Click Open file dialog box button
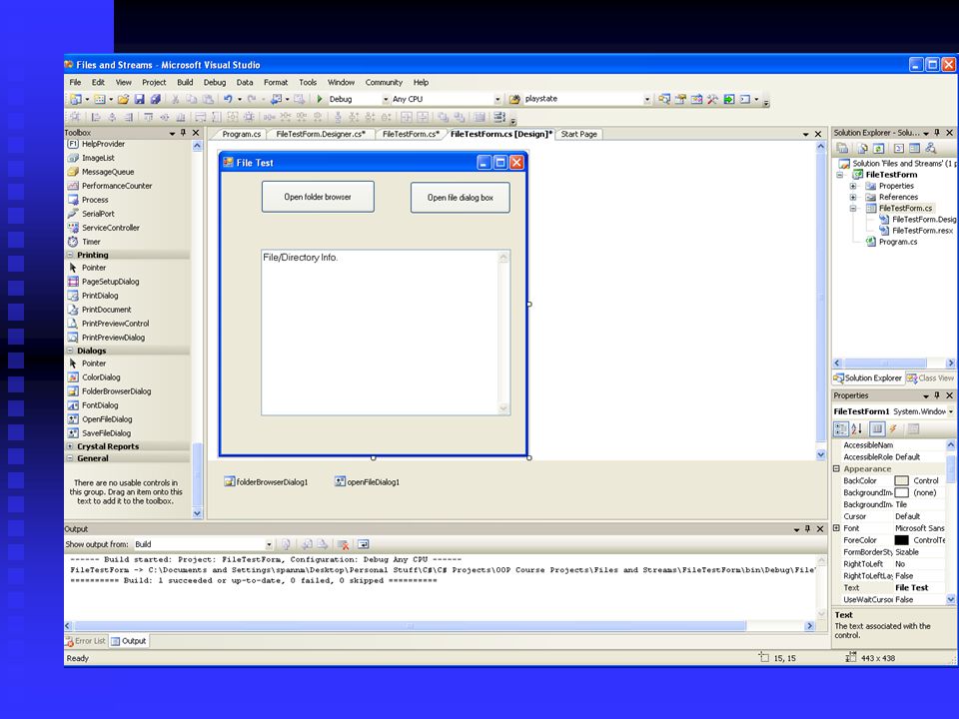 (x=460, y=198)
